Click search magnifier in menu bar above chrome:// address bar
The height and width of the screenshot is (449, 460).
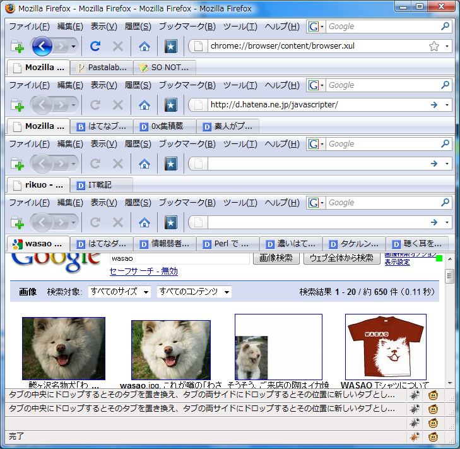coord(445,27)
